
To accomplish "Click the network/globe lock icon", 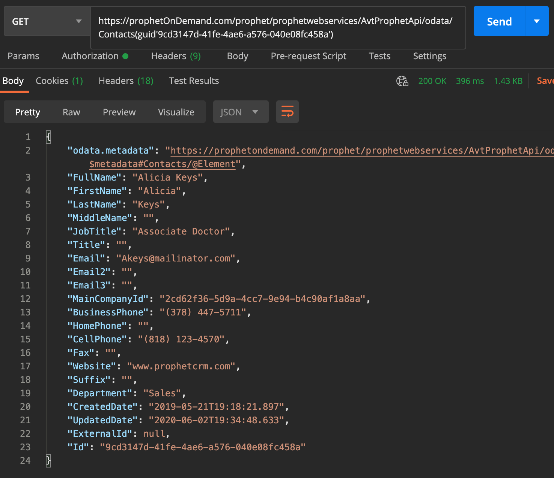I will 402,81.
